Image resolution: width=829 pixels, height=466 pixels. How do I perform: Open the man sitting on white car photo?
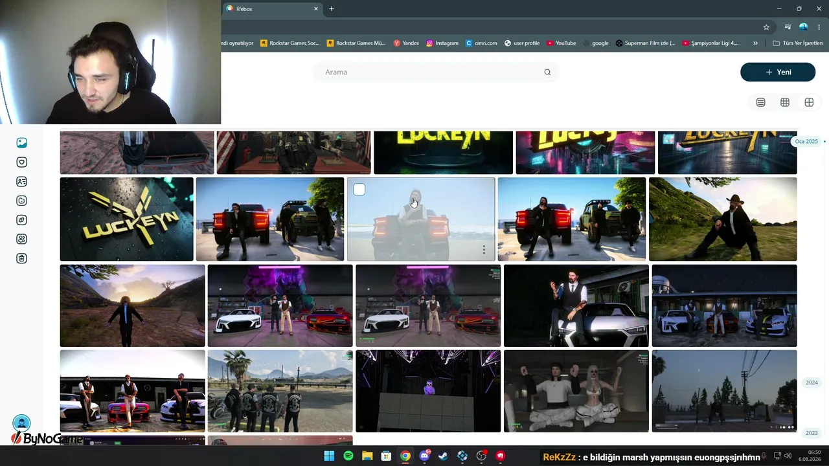(576, 305)
